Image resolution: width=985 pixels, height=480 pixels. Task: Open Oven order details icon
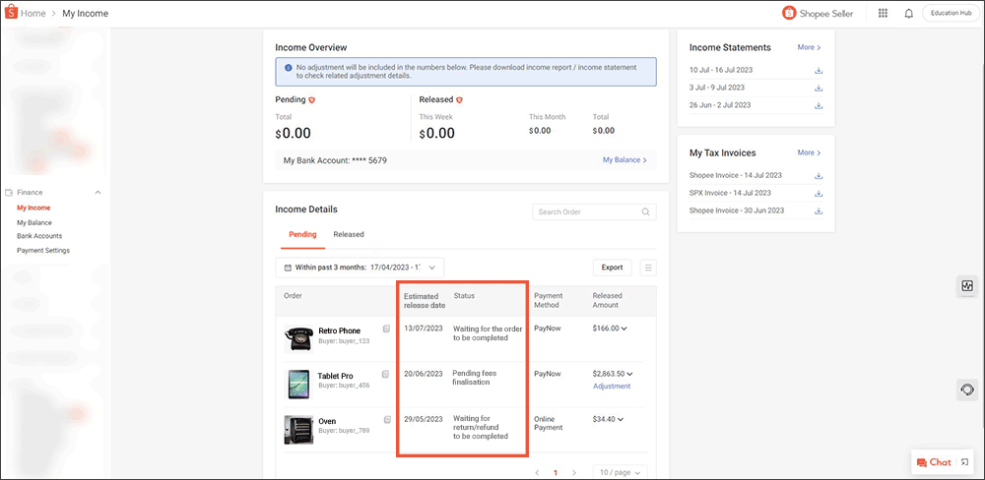[387, 419]
